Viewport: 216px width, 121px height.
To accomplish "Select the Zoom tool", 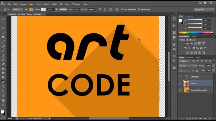I will (x=3, y=105).
